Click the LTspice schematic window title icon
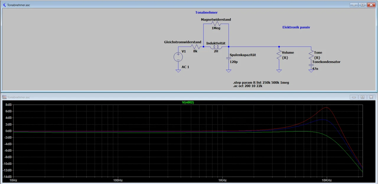 4,5
